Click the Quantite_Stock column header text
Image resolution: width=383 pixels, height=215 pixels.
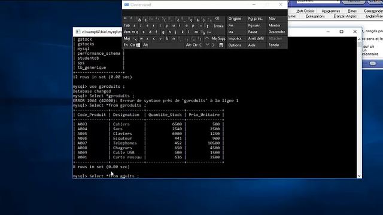165,115
